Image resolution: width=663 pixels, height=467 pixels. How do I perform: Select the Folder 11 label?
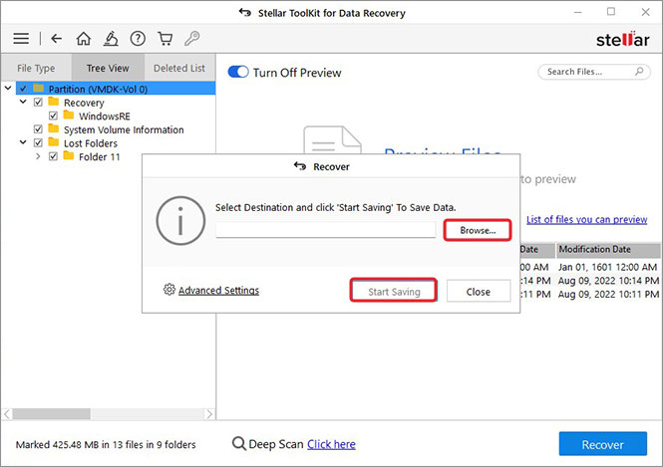100,156
